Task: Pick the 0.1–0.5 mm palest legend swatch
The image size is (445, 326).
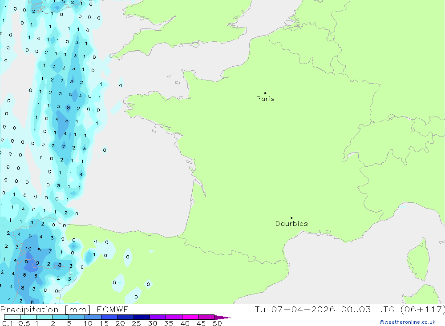Action: pyautogui.click(x=12, y=317)
